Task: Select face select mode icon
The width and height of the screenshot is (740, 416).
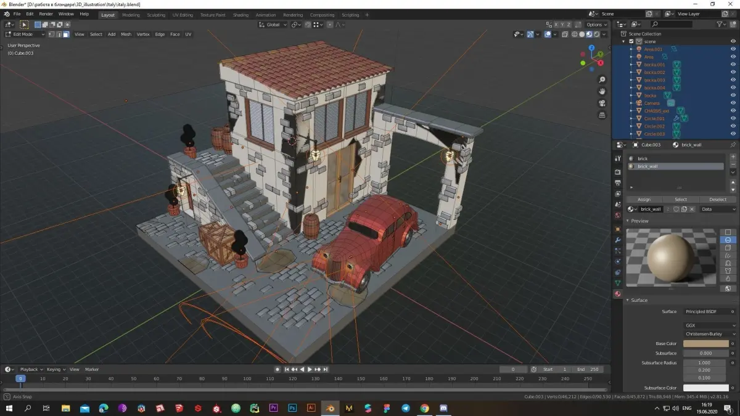Action: pos(66,35)
